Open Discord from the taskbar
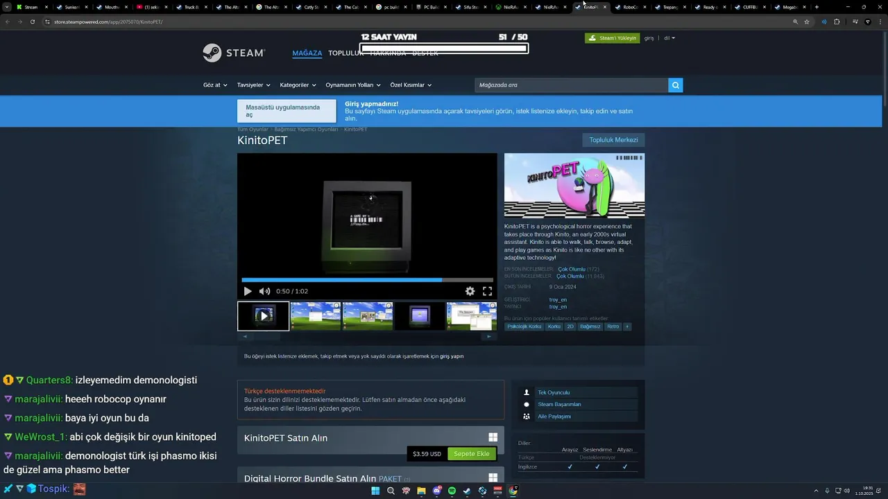Image resolution: width=888 pixels, height=499 pixels. pos(436,491)
